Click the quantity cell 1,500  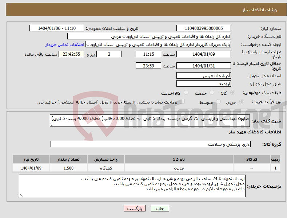pos(68,168)
